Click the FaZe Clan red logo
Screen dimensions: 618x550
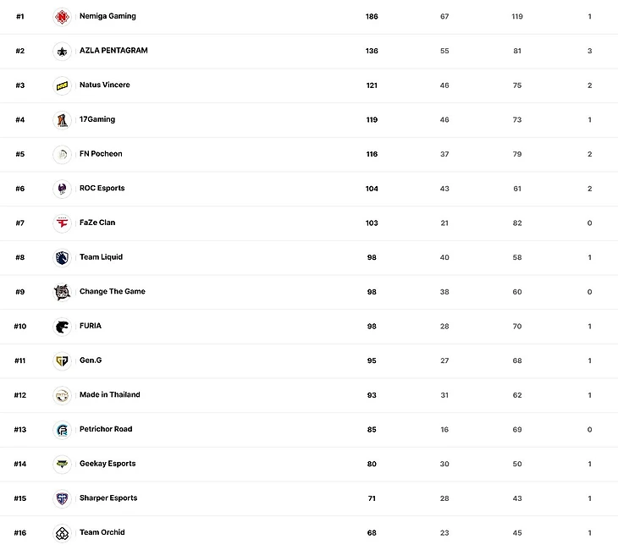pyautogui.click(x=62, y=223)
